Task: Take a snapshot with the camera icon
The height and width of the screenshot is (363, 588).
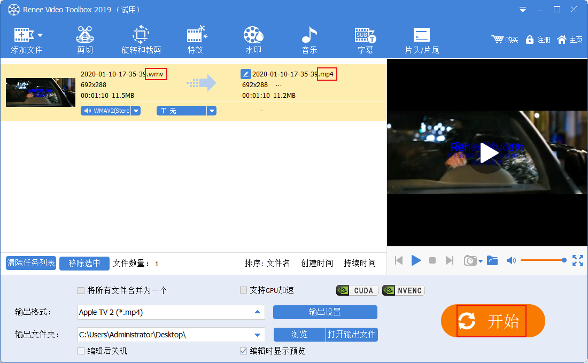Action: (470, 260)
